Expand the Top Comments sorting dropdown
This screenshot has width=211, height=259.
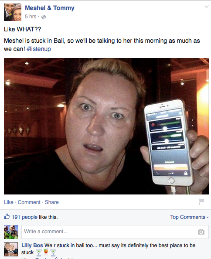(189, 217)
